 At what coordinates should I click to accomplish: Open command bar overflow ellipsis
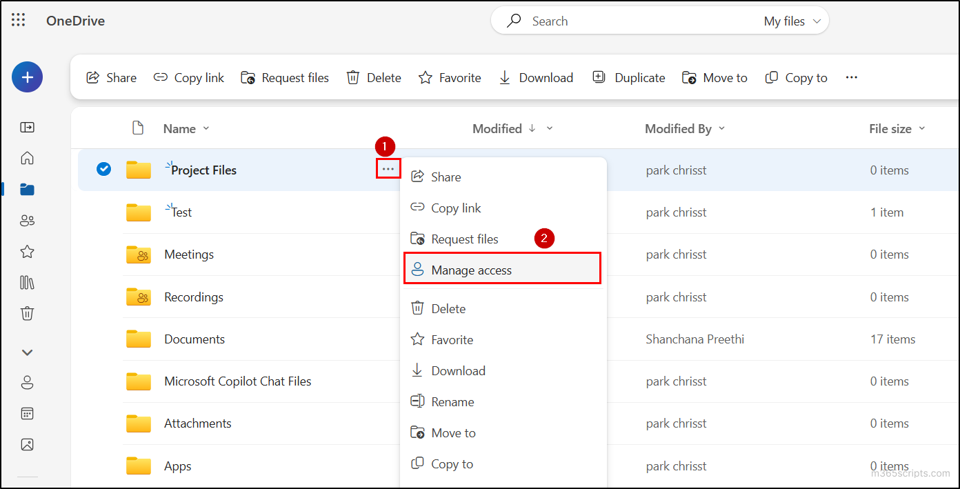pos(852,77)
